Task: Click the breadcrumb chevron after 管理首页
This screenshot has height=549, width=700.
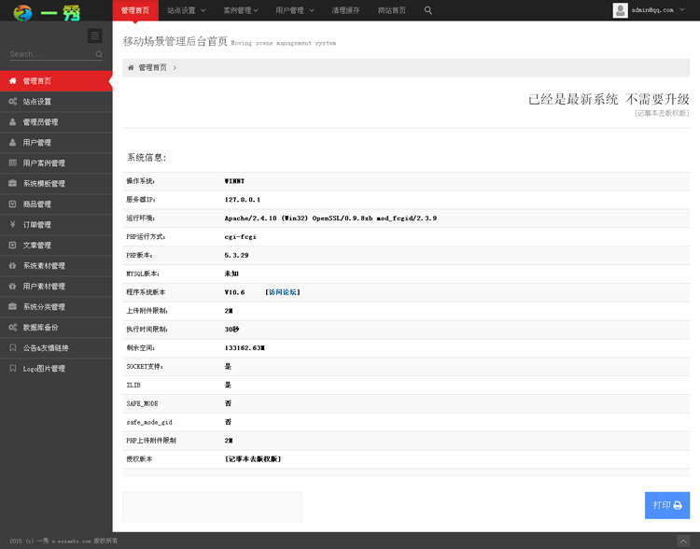Action: (175, 68)
